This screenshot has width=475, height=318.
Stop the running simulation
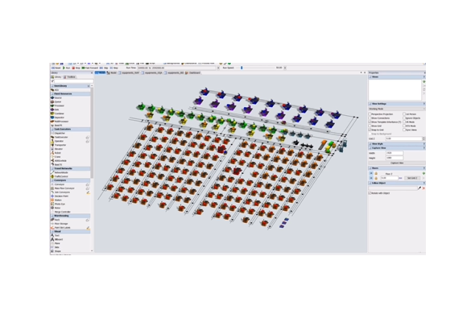pos(76,68)
